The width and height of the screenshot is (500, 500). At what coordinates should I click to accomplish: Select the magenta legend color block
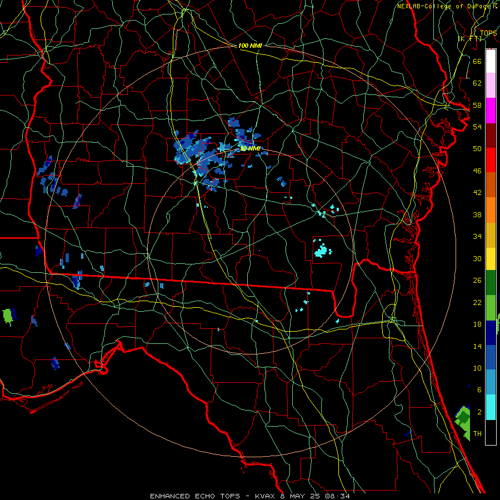(x=491, y=111)
